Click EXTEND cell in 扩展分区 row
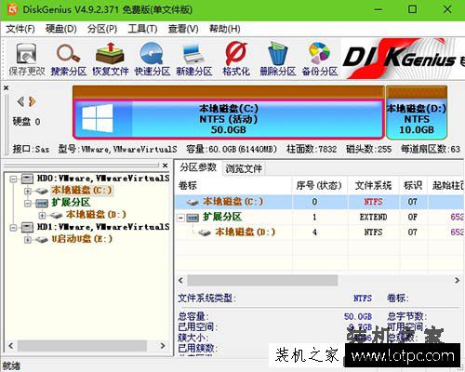Viewport: 465px width, 372px height. coord(373,217)
